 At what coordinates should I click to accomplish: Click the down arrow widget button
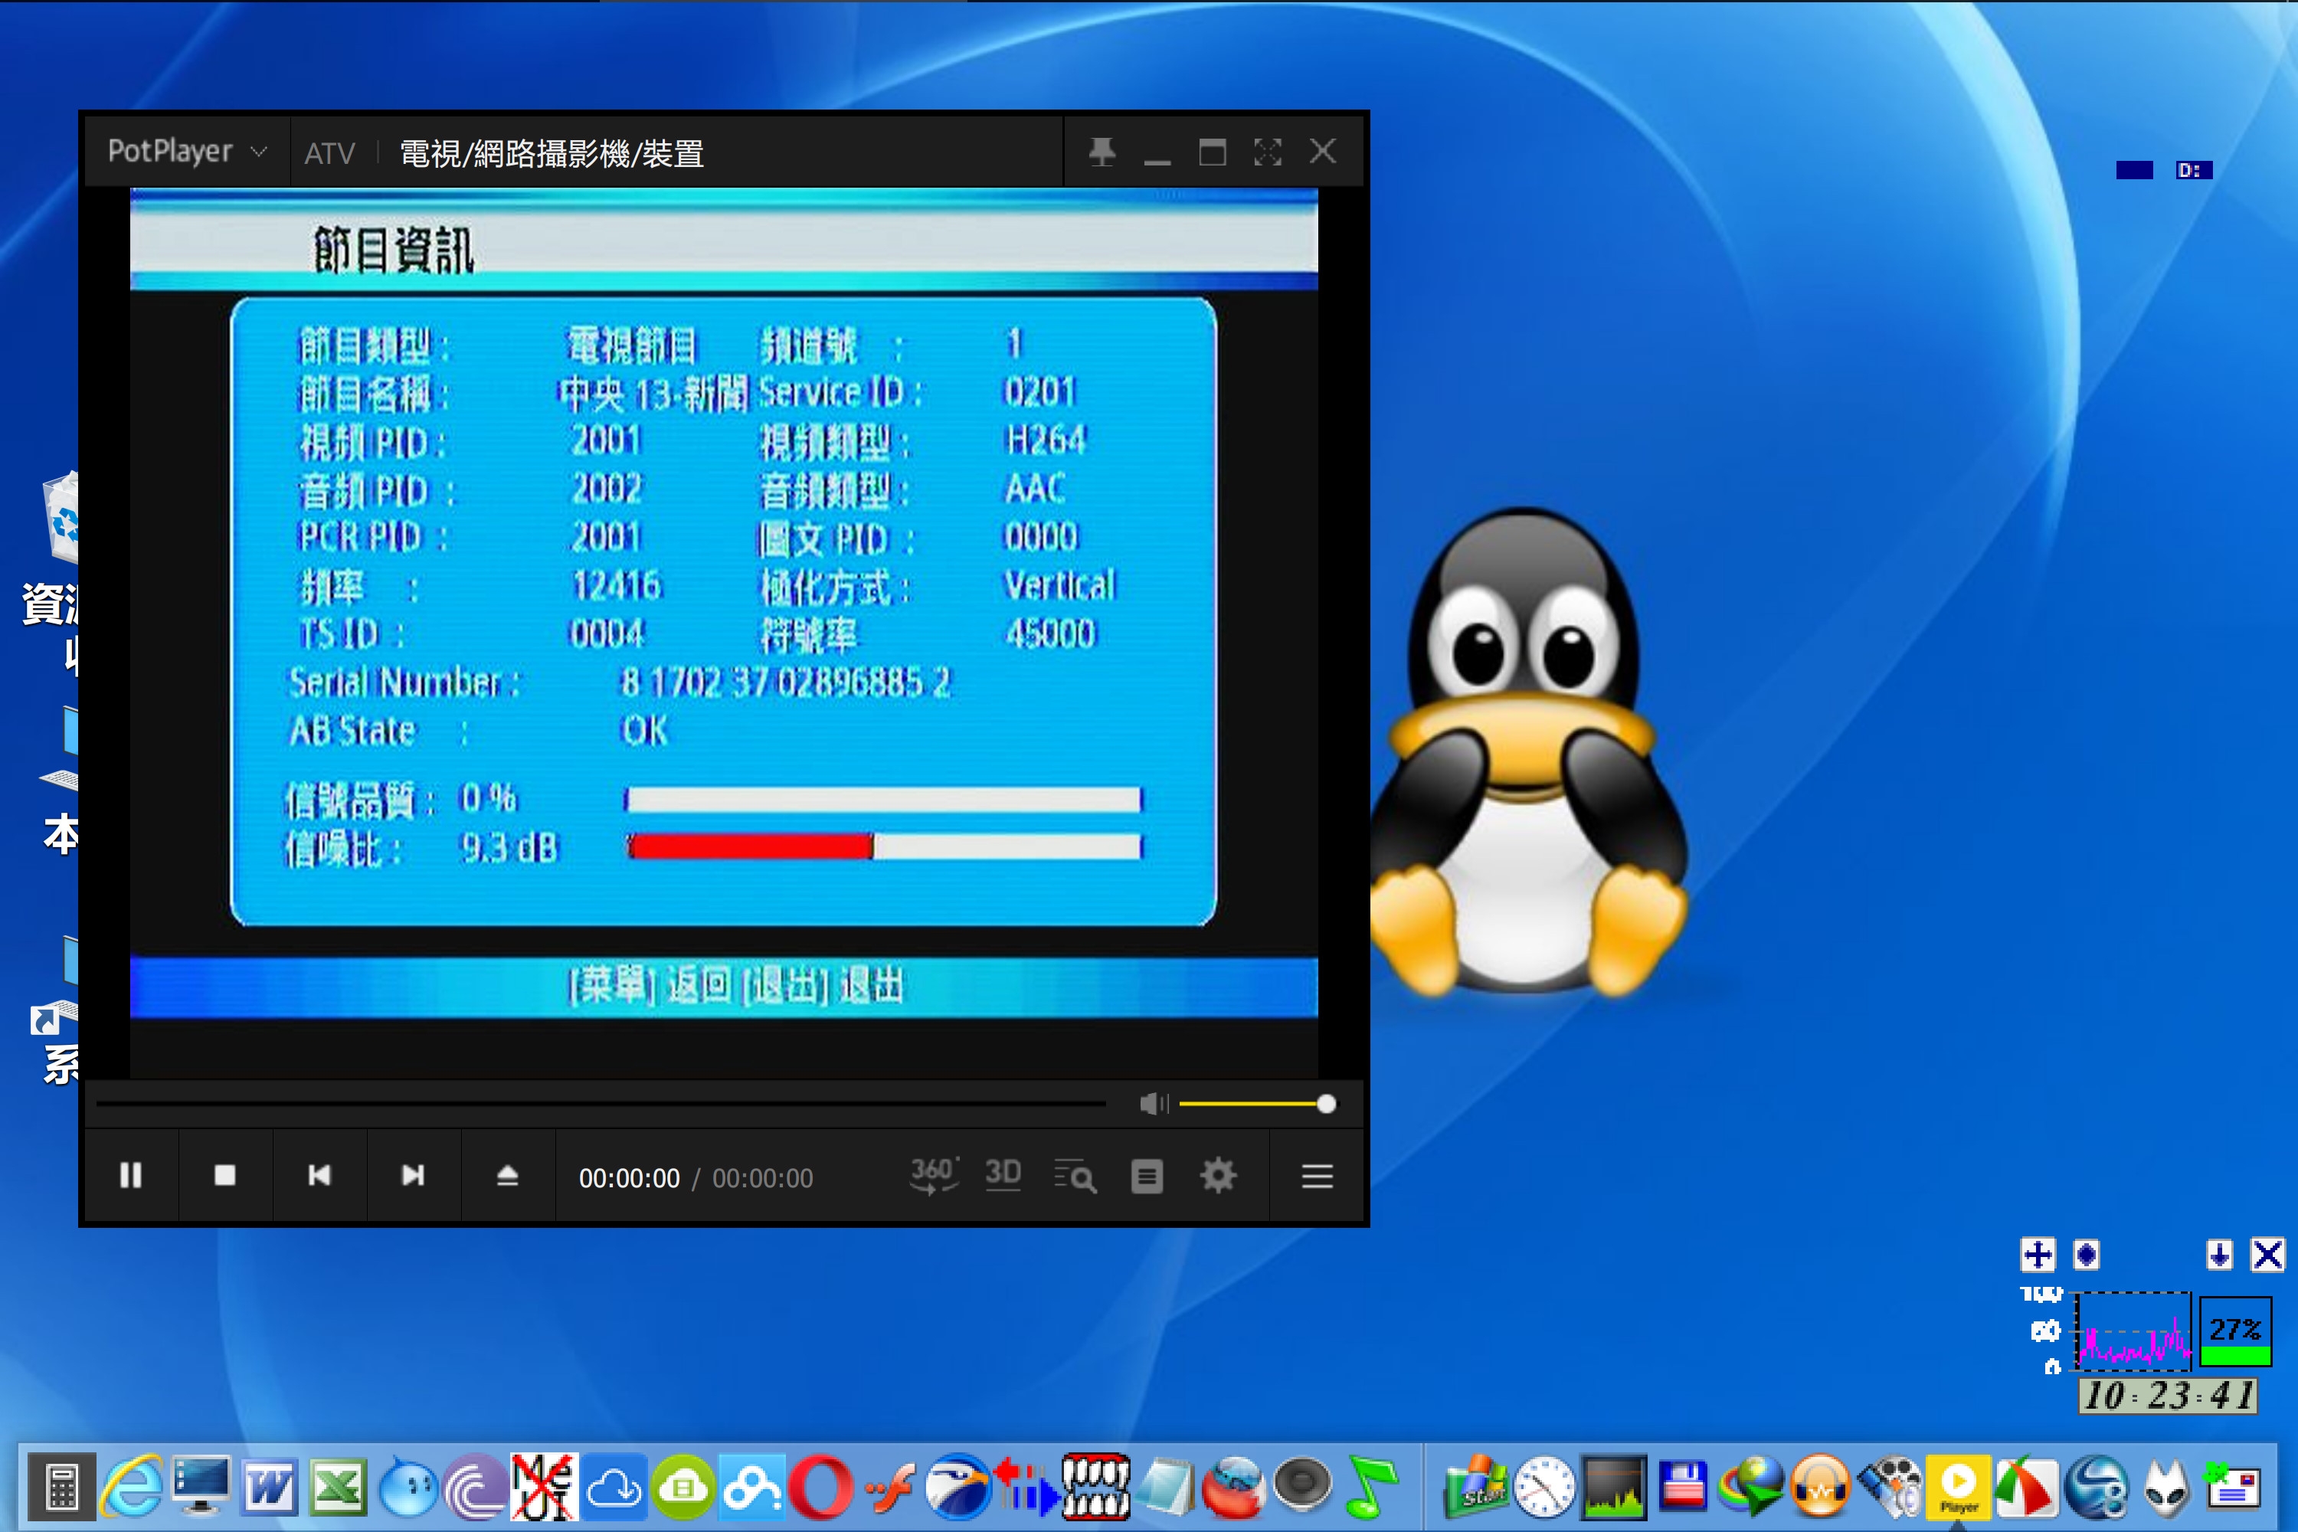(2219, 1255)
